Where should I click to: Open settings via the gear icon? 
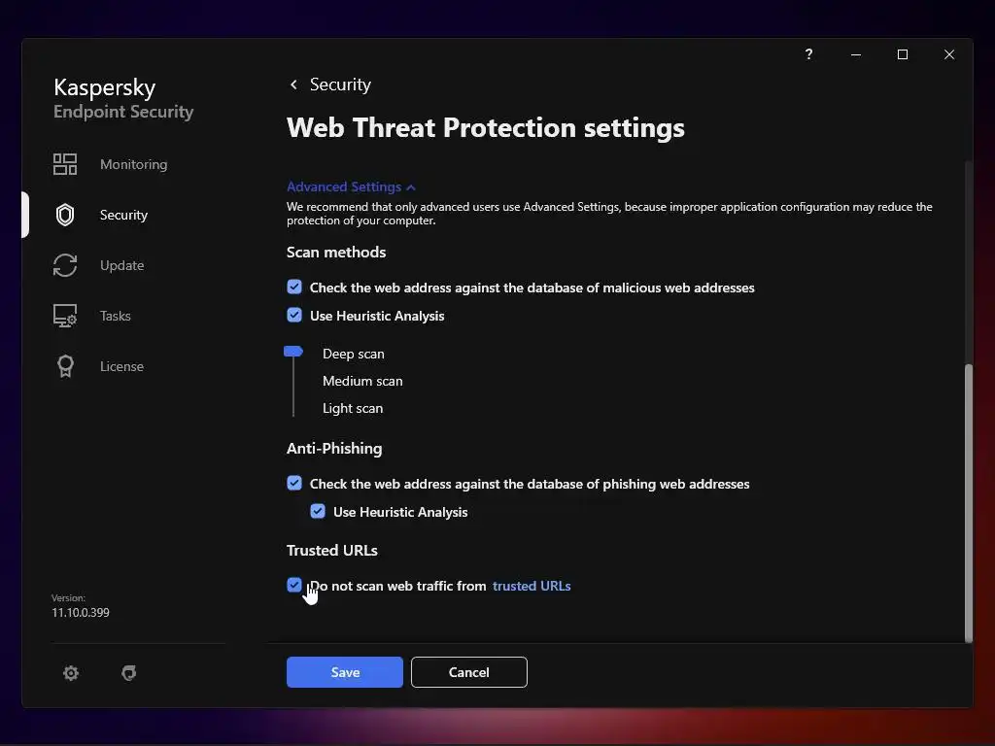(x=71, y=672)
